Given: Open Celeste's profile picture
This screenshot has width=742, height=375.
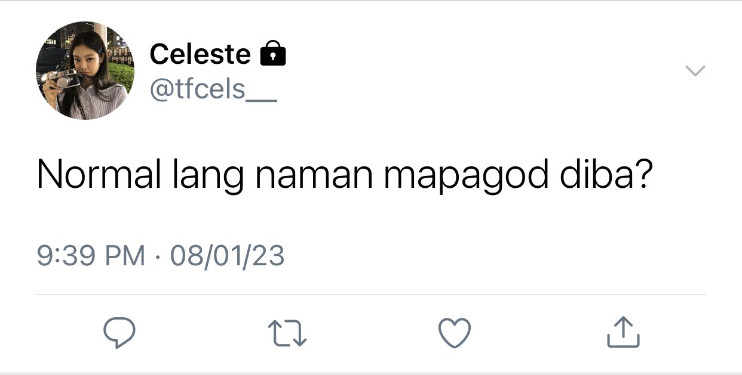Looking at the screenshot, I should coord(85,70).
